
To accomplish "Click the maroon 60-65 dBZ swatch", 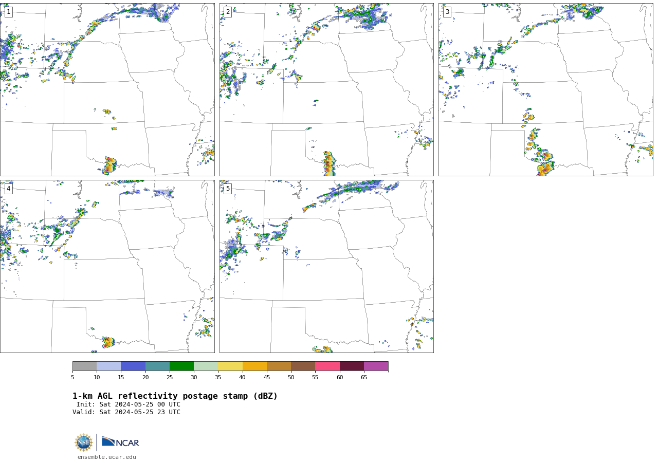I will pos(352,366).
